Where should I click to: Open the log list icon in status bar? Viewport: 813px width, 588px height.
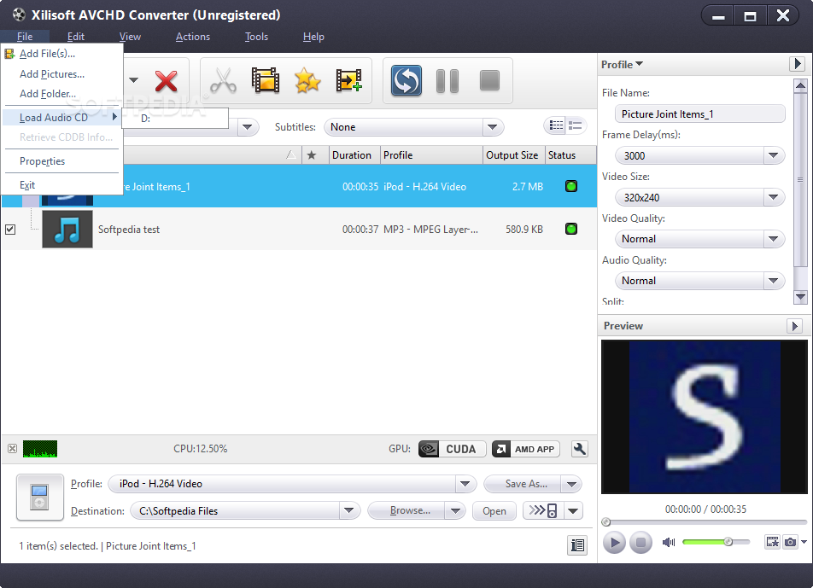pos(577,545)
